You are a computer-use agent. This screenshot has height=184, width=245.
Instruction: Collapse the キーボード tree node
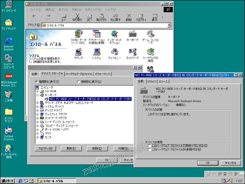38,95
